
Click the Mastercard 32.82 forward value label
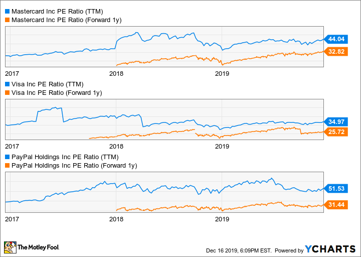[335, 51]
